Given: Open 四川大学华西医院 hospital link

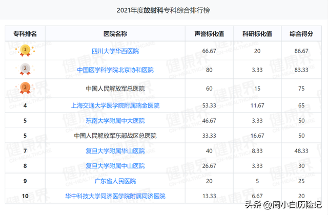Looking at the screenshot, I should point(115,51).
